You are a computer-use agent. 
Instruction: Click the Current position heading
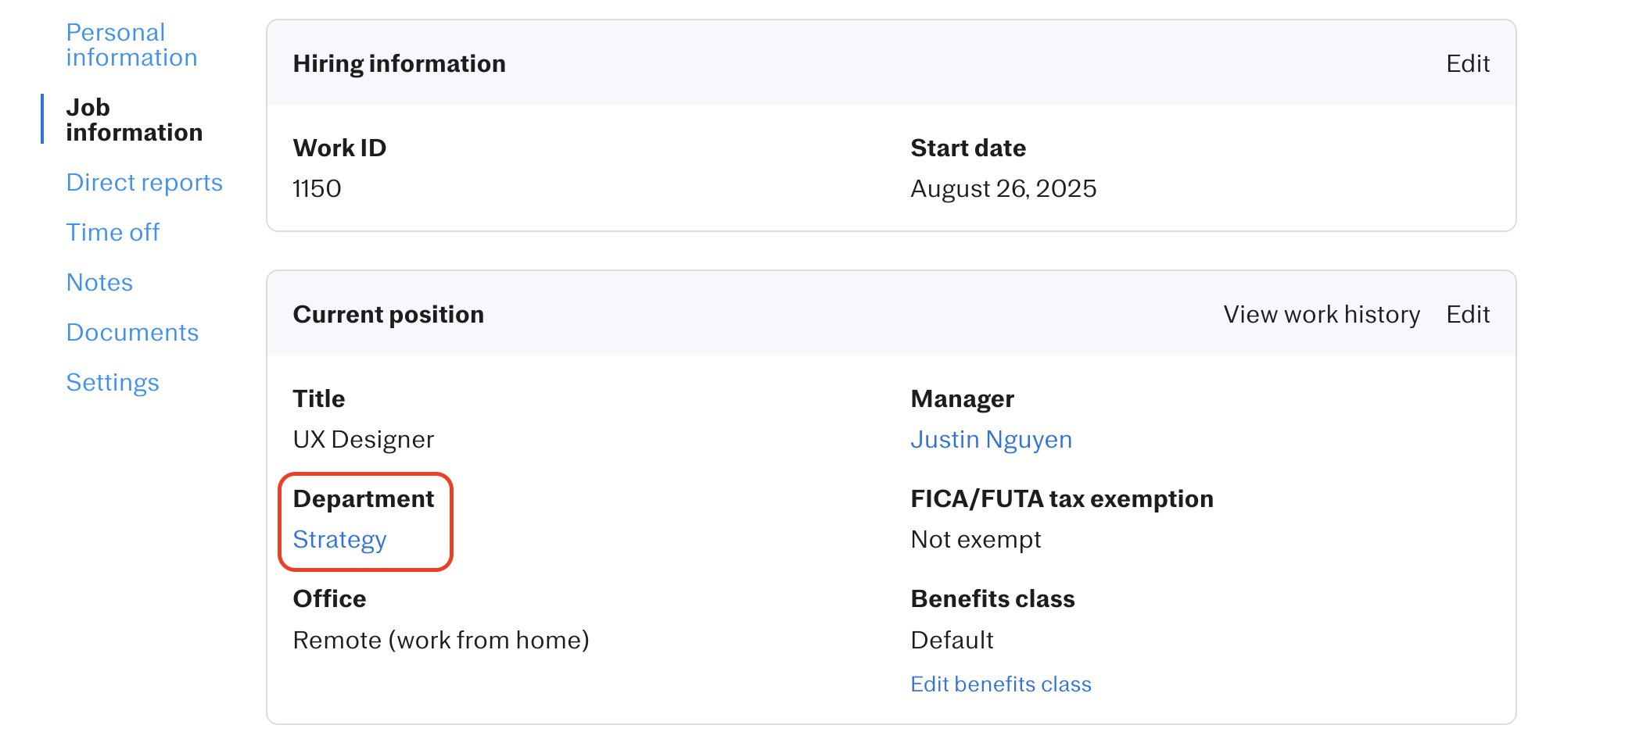tap(388, 315)
